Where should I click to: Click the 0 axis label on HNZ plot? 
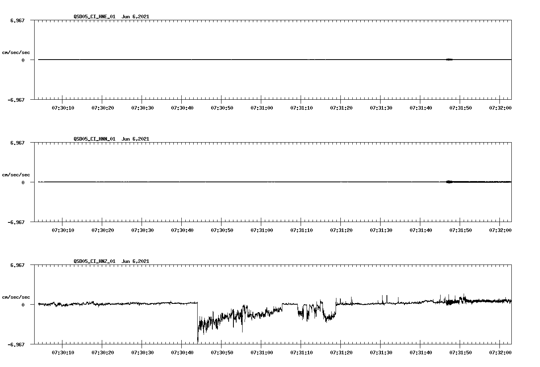click(23, 305)
